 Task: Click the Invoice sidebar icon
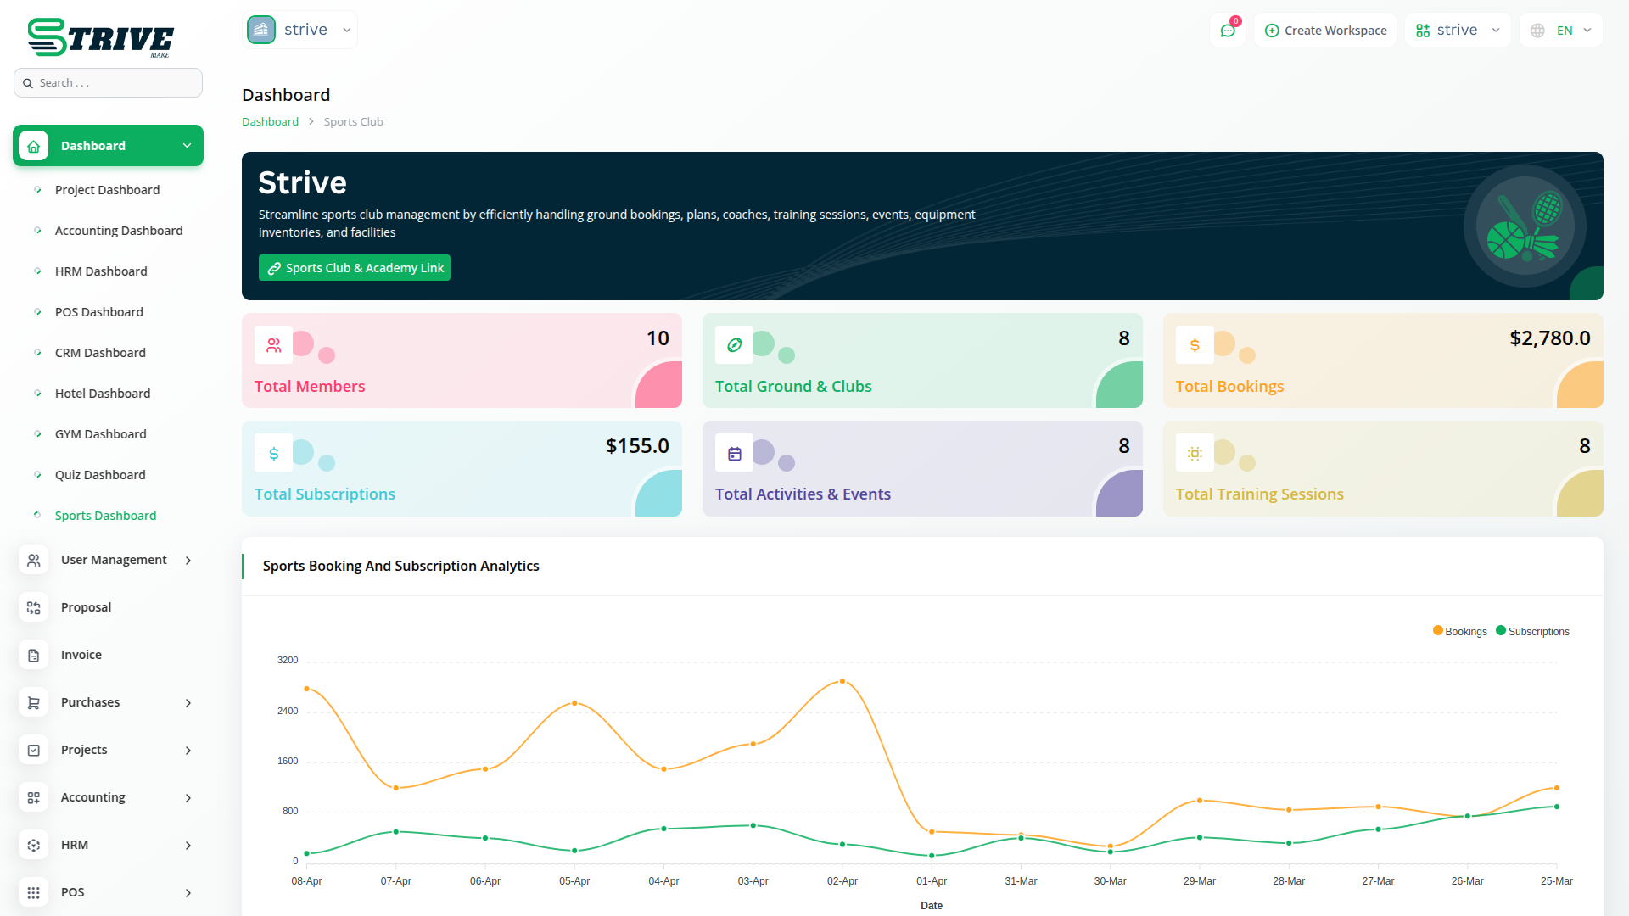coord(34,655)
